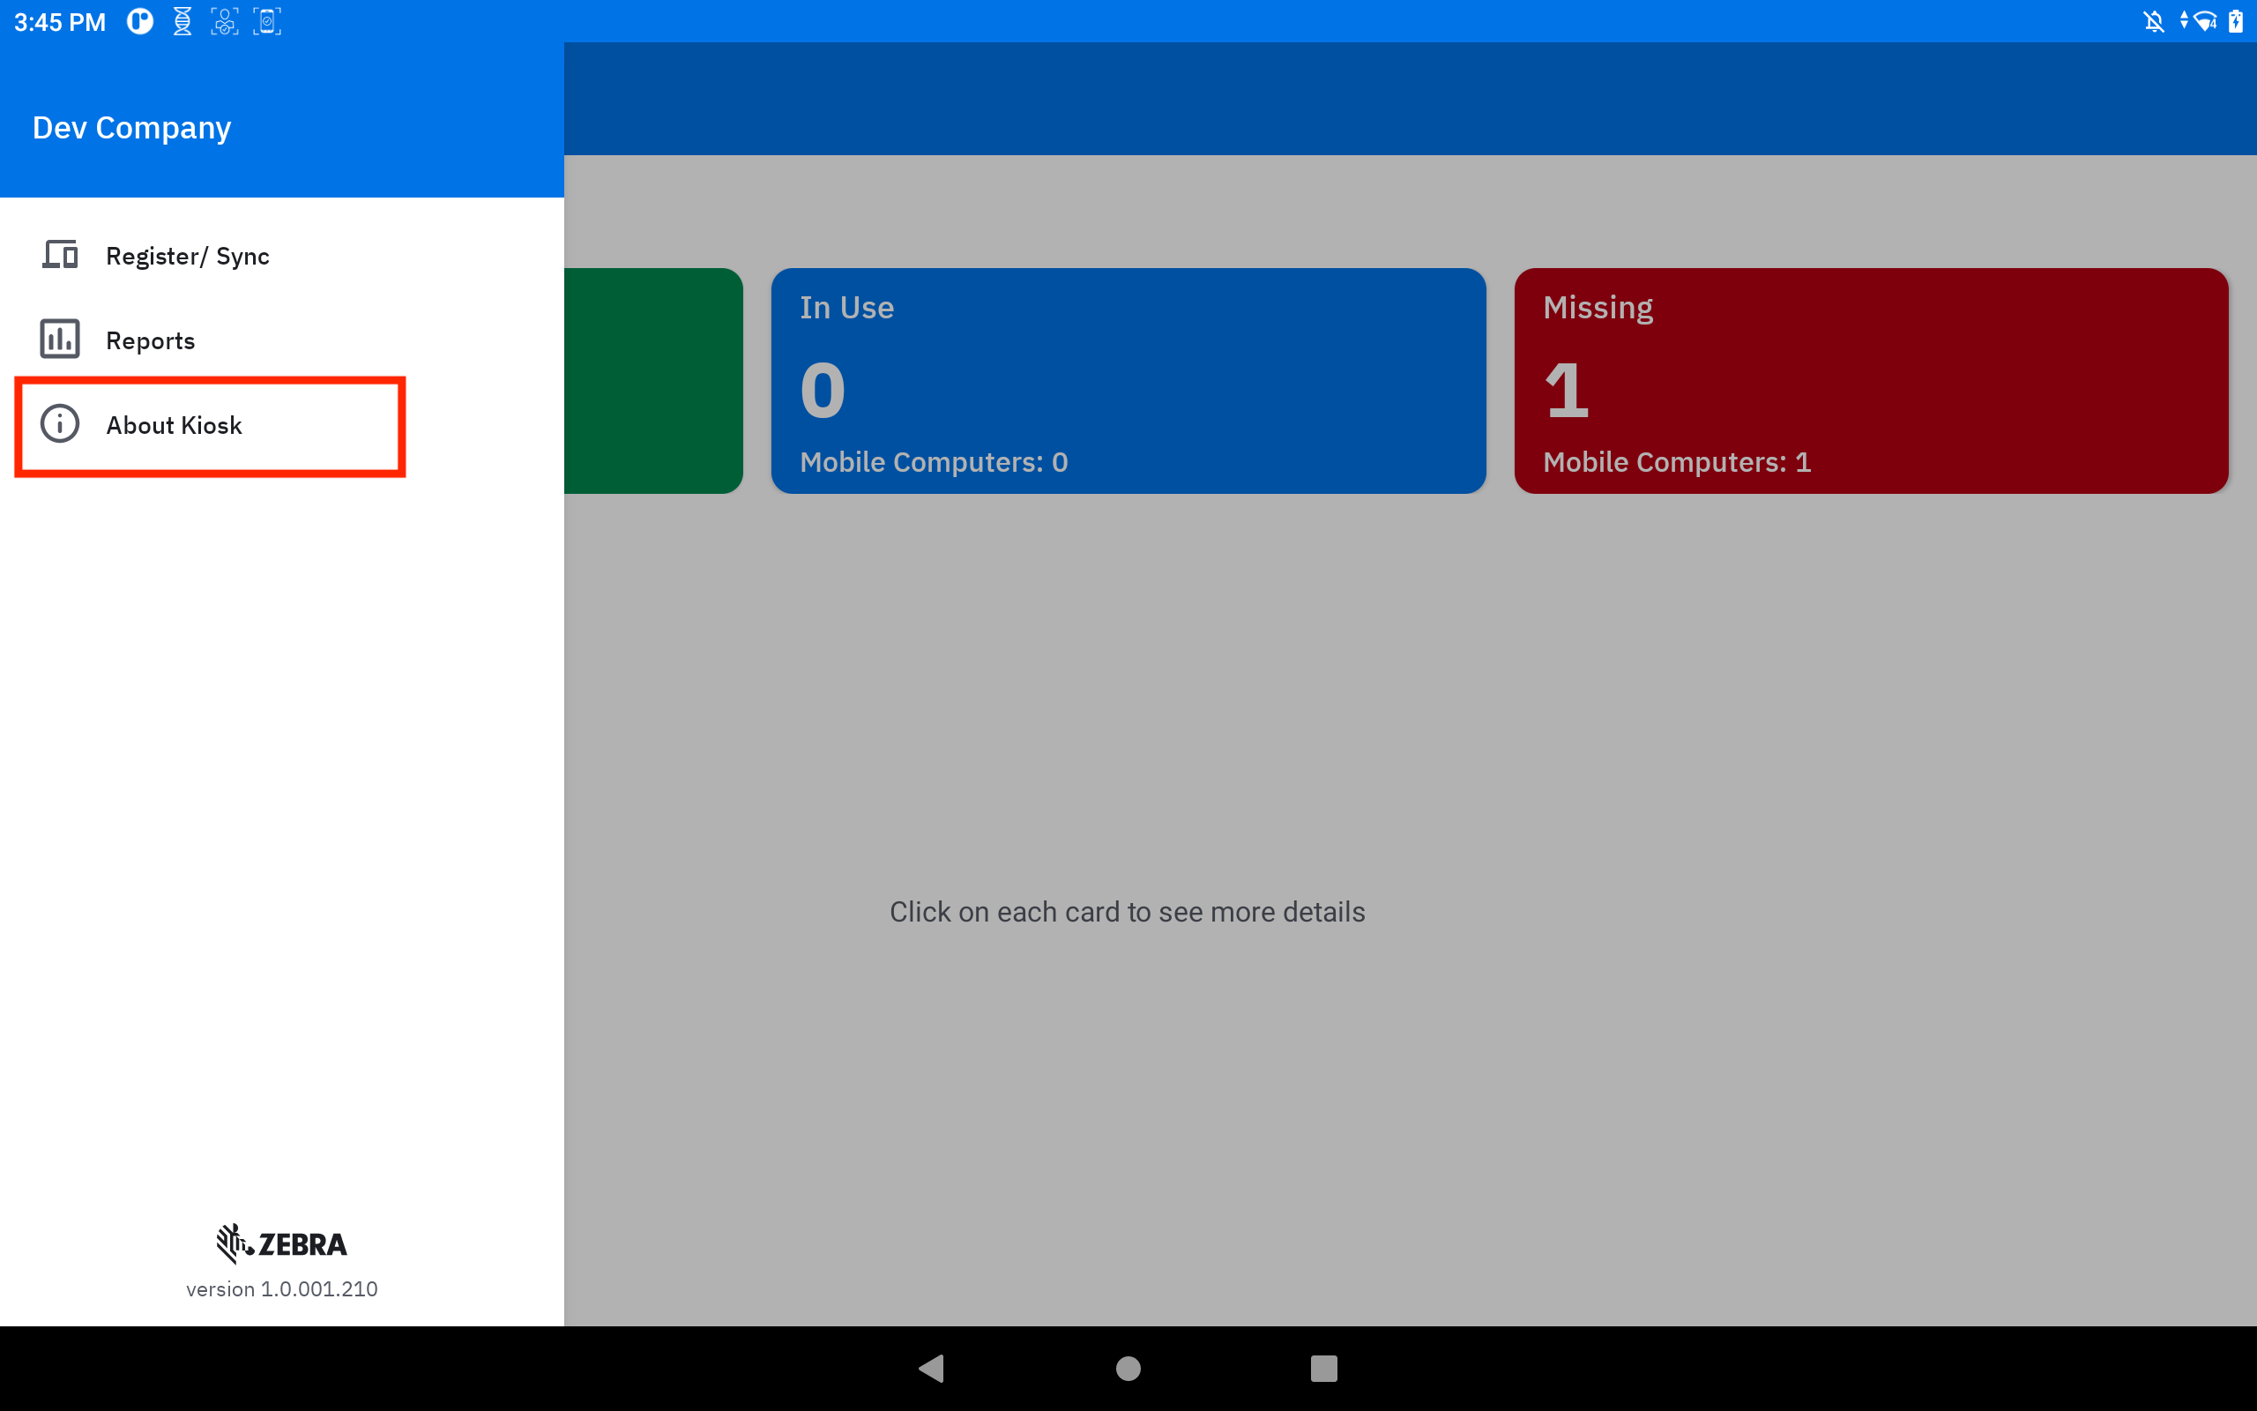
Task: Click the Dev Company drawer header
Action: pos(131,128)
